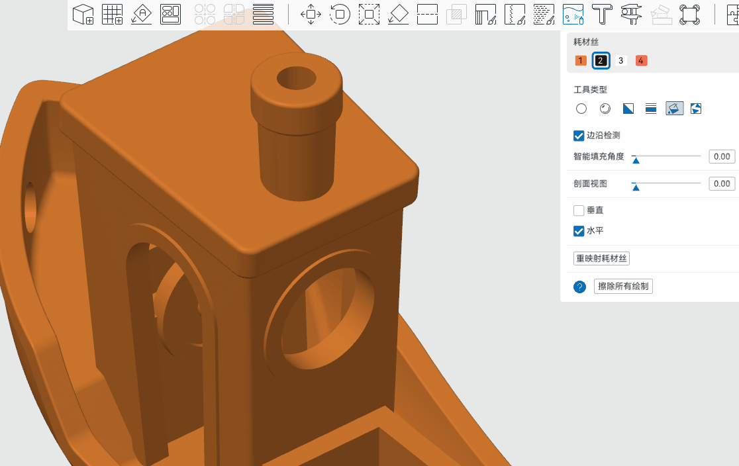Select black filament 2 swatch
This screenshot has width=739, height=466.
coord(601,60)
